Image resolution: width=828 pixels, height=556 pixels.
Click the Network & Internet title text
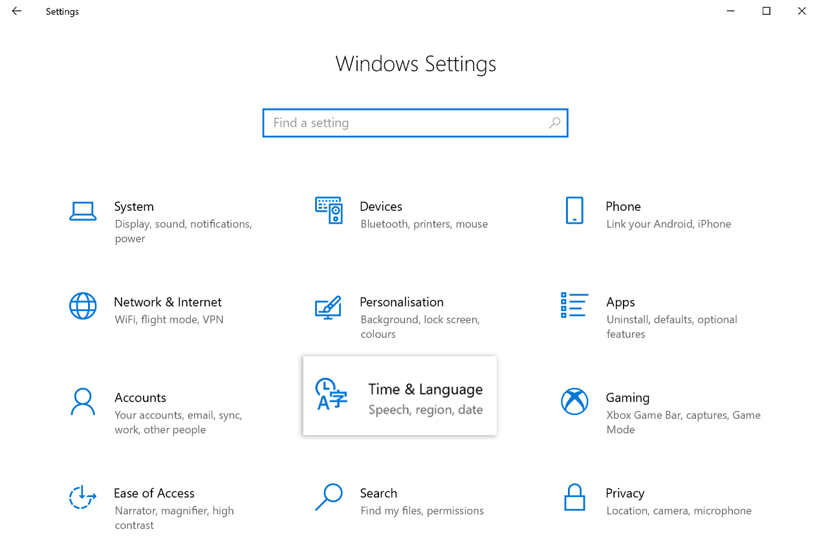click(168, 302)
